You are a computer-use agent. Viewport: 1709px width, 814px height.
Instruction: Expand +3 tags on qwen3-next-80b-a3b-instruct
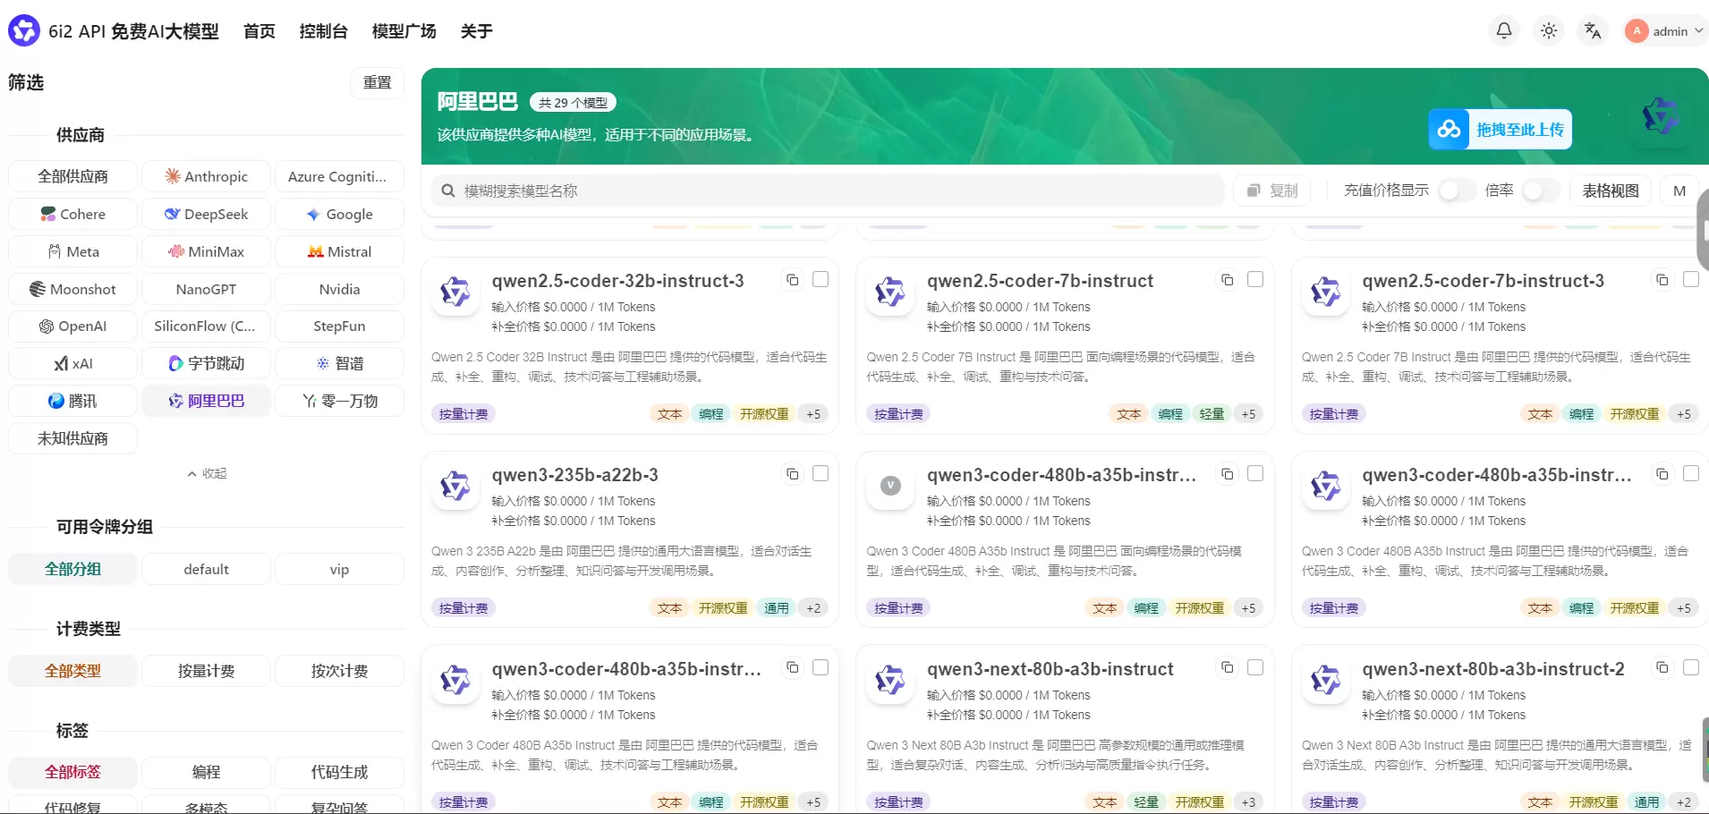coord(1248,802)
